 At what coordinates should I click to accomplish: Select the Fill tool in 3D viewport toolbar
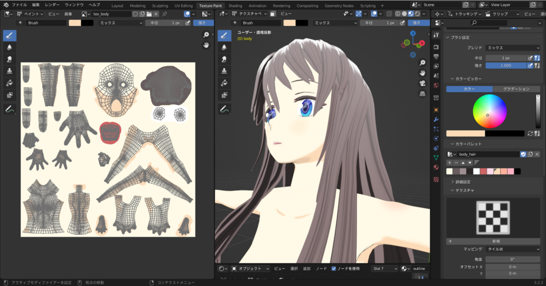[224, 83]
